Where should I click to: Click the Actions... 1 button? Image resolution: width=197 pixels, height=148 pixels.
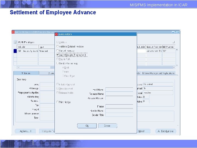click(x=25, y=131)
